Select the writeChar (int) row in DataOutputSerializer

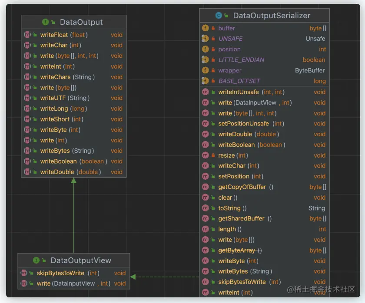[264, 166]
